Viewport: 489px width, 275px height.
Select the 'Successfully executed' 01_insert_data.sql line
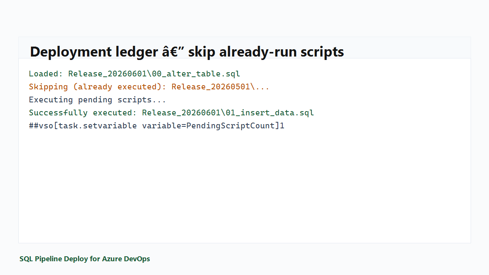point(172,113)
